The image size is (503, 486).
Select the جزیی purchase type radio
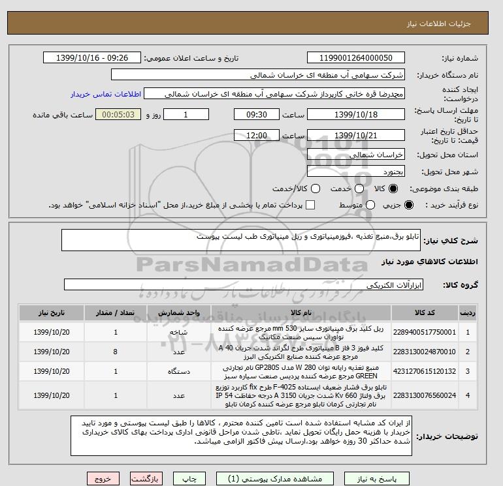[409, 205]
